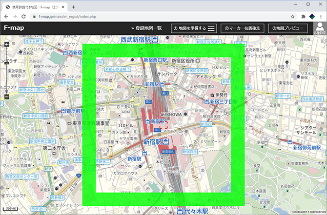Click the 西新宿駅 station icon
Image resolution: width=327 pixels, height=215 pixels.
[x=65, y=53]
